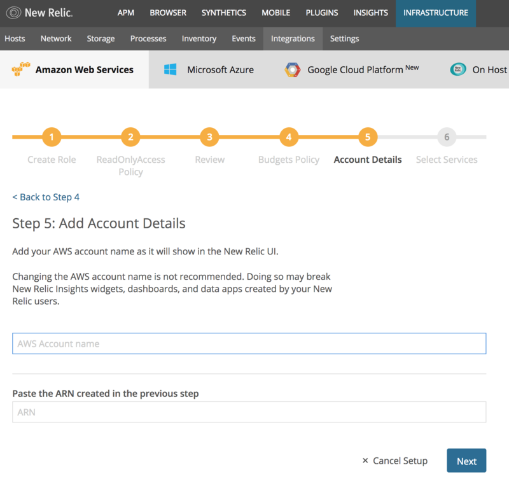
Task: Switch to the Processes sub-tab
Action: coord(148,39)
